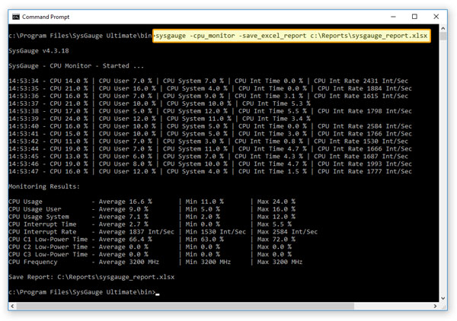Viewport: 457px width, 321px height.
Task: Click the 14:53:47 log row
Action: [x=210, y=171]
